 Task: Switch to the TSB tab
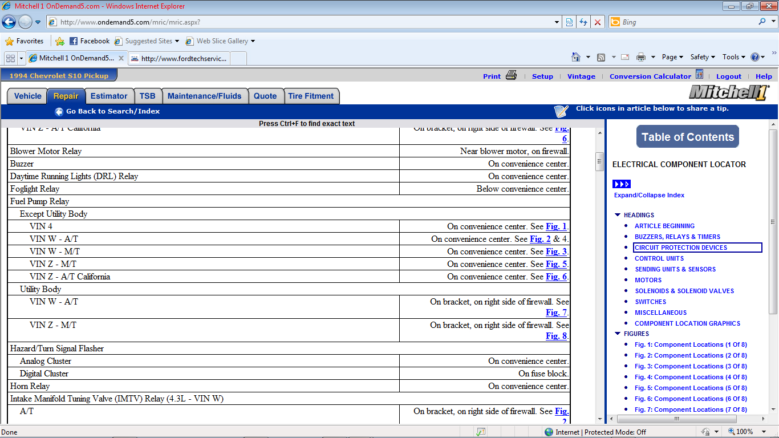click(x=148, y=96)
